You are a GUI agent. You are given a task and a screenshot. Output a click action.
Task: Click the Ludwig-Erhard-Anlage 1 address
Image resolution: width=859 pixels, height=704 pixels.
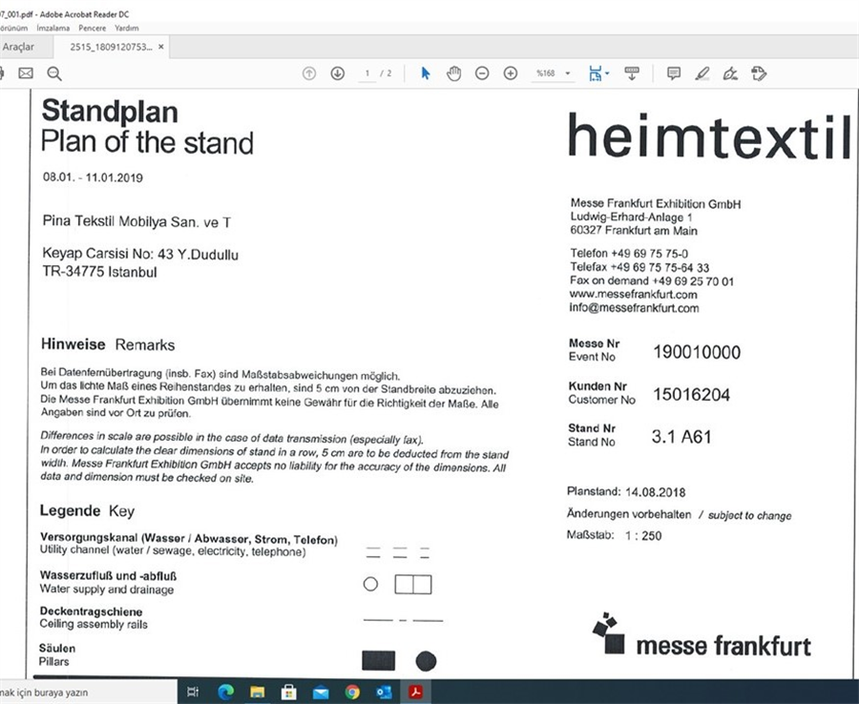tap(631, 217)
